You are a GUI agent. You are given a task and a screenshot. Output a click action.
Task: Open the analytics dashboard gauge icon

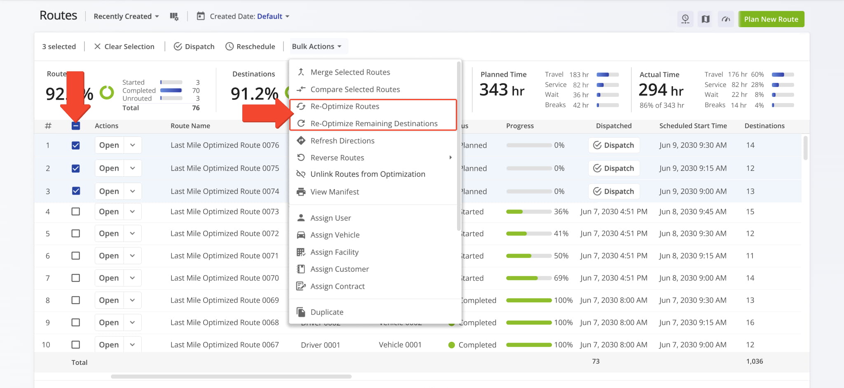(726, 19)
